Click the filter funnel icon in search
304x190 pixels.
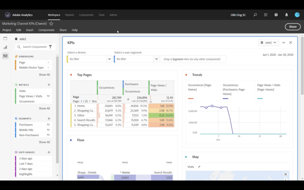(x=50, y=47)
